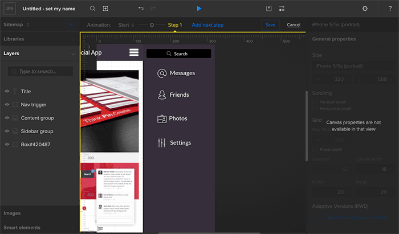Click the fit-to-screen frame icon

pos(105,9)
